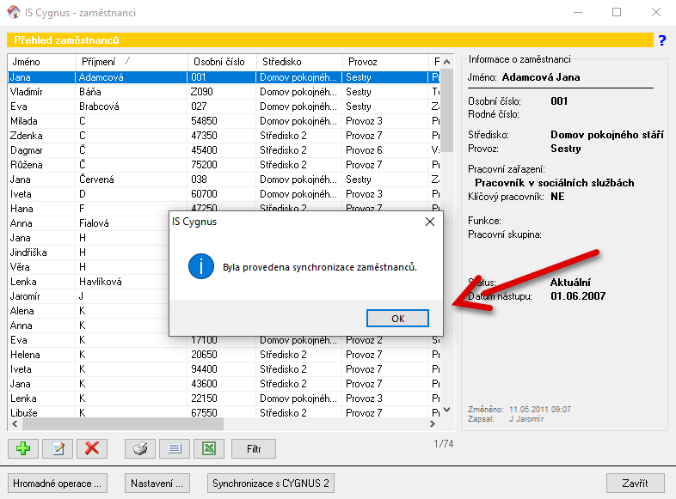Click personal number 038 cell

tap(222, 180)
